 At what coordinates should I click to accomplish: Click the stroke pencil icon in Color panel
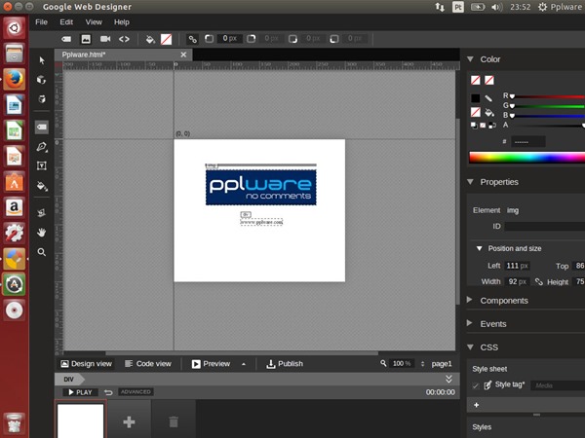click(x=488, y=98)
